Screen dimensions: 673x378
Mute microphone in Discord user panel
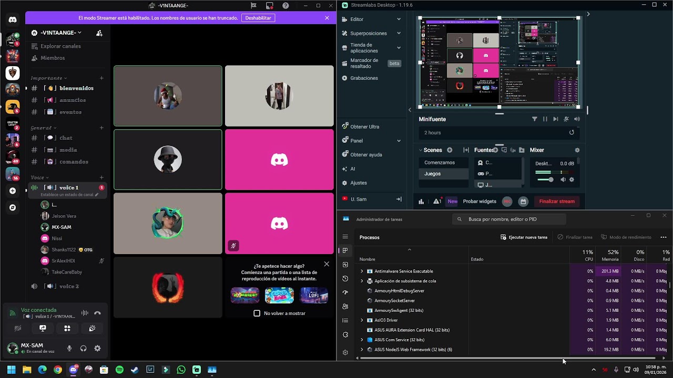[69, 348]
